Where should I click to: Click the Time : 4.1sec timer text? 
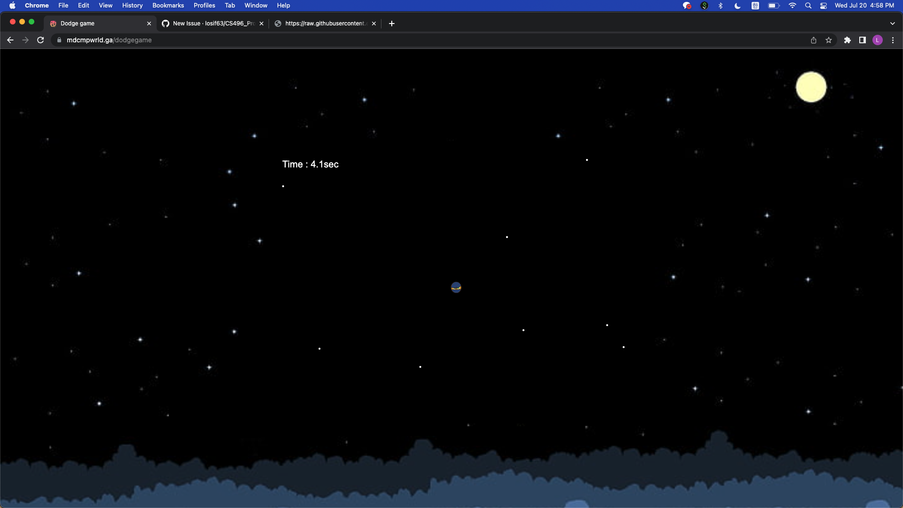coord(310,164)
